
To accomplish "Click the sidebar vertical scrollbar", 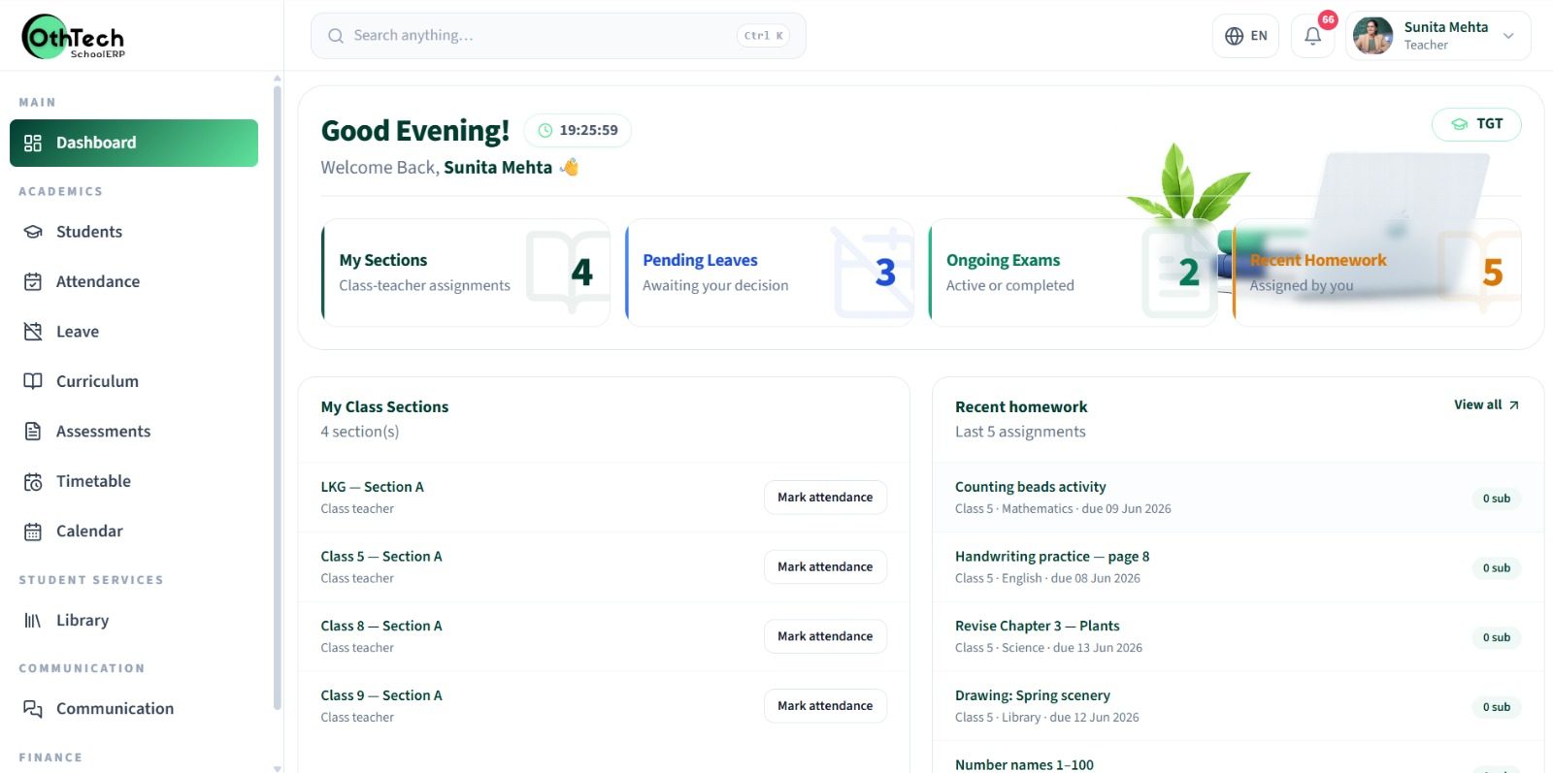I will pos(278,398).
